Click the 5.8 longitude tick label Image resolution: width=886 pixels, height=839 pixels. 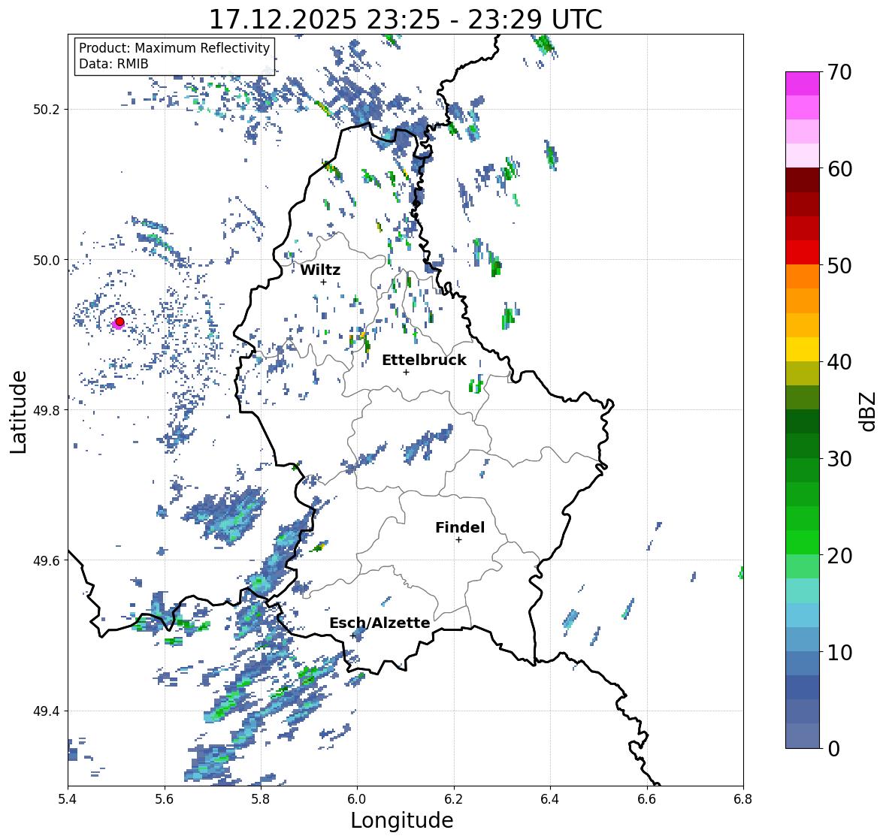point(261,799)
